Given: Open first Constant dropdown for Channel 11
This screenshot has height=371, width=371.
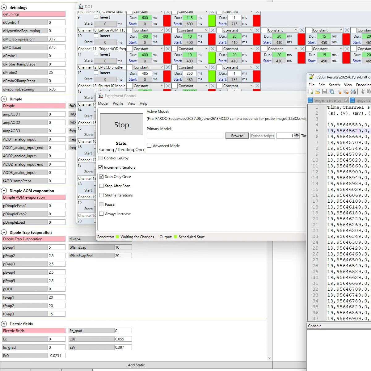Looking at the screenshot, I should 161,49.
